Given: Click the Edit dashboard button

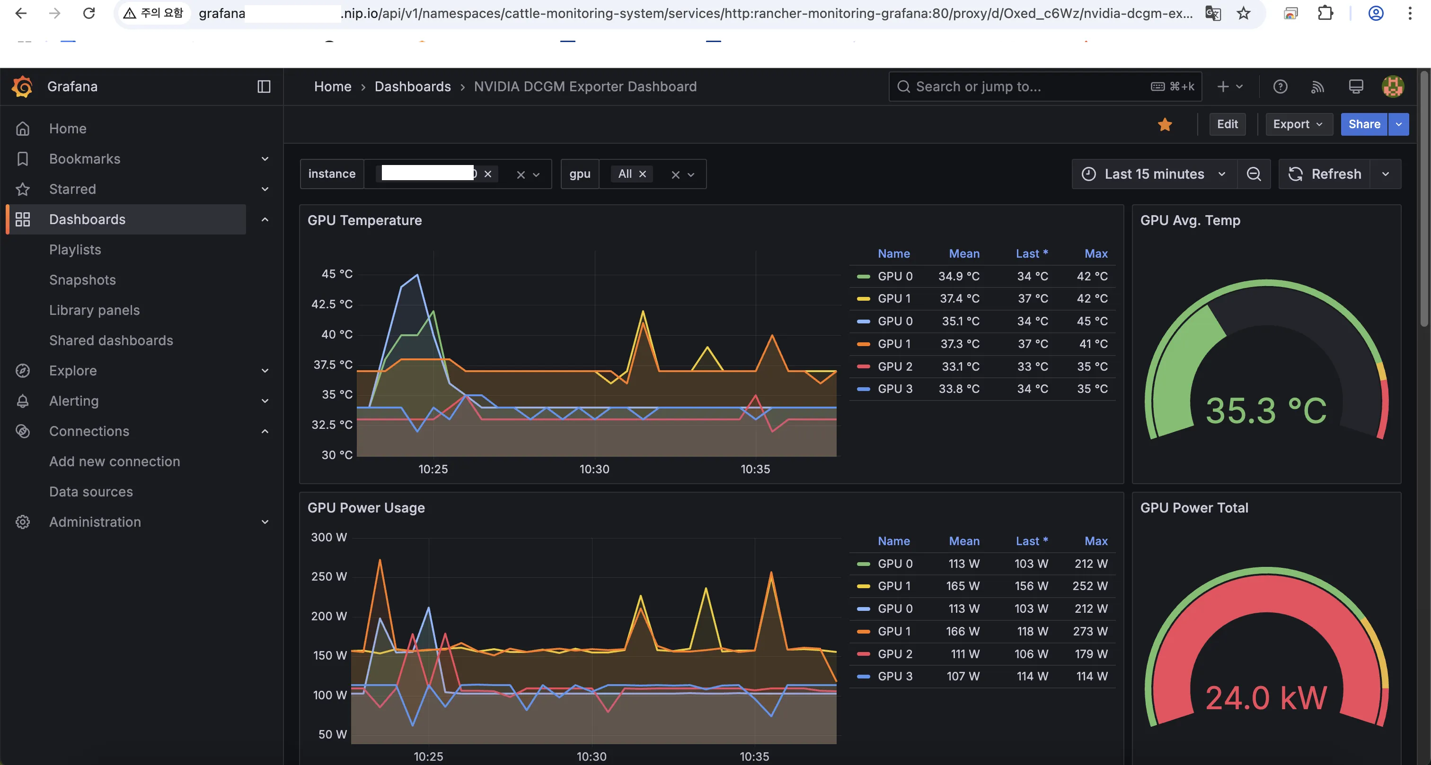Looking at the screenshot, I should [x=1227, y=124].
